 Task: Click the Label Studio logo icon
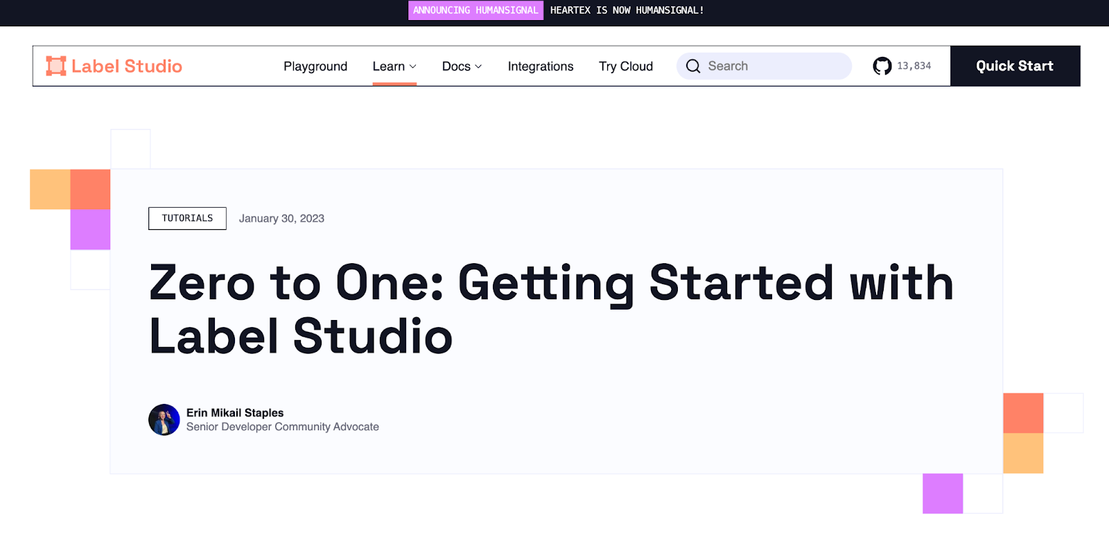[x=56, y=66]
